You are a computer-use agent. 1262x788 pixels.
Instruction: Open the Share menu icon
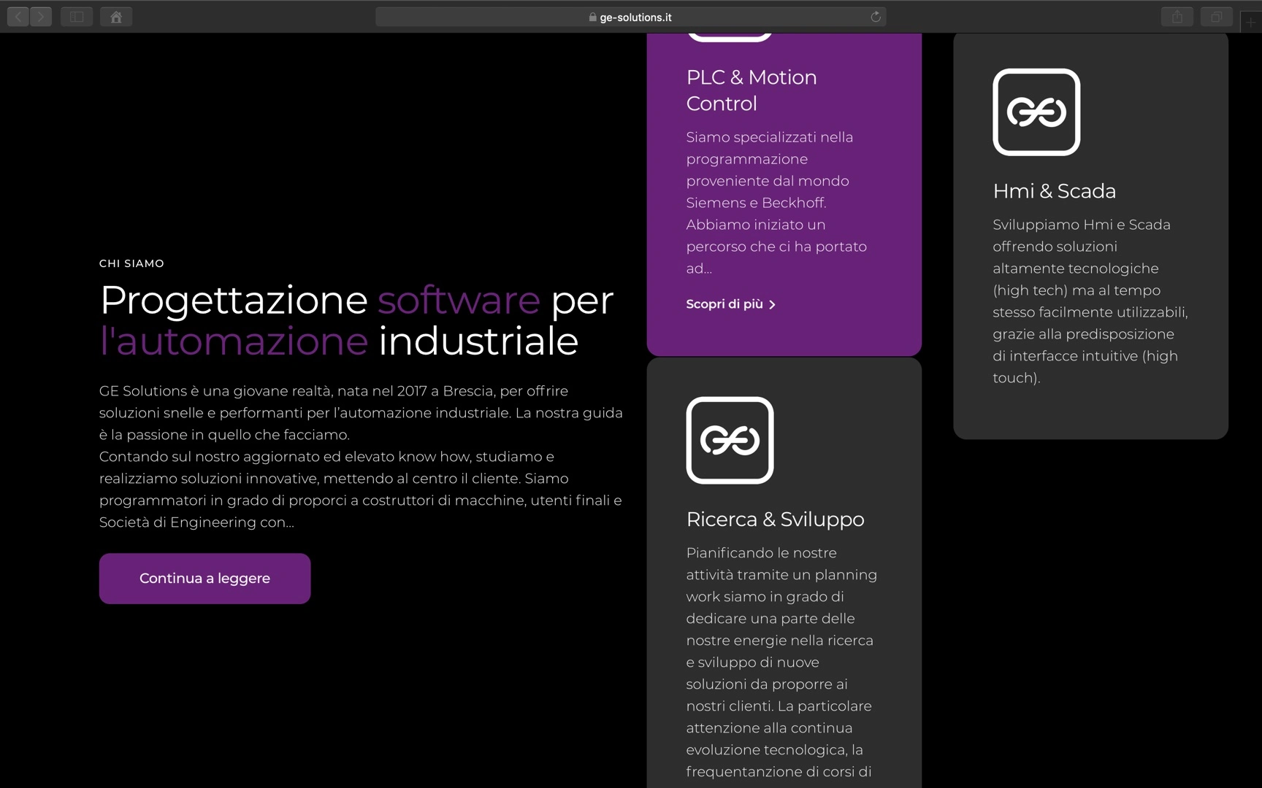tap(1177, 17)
